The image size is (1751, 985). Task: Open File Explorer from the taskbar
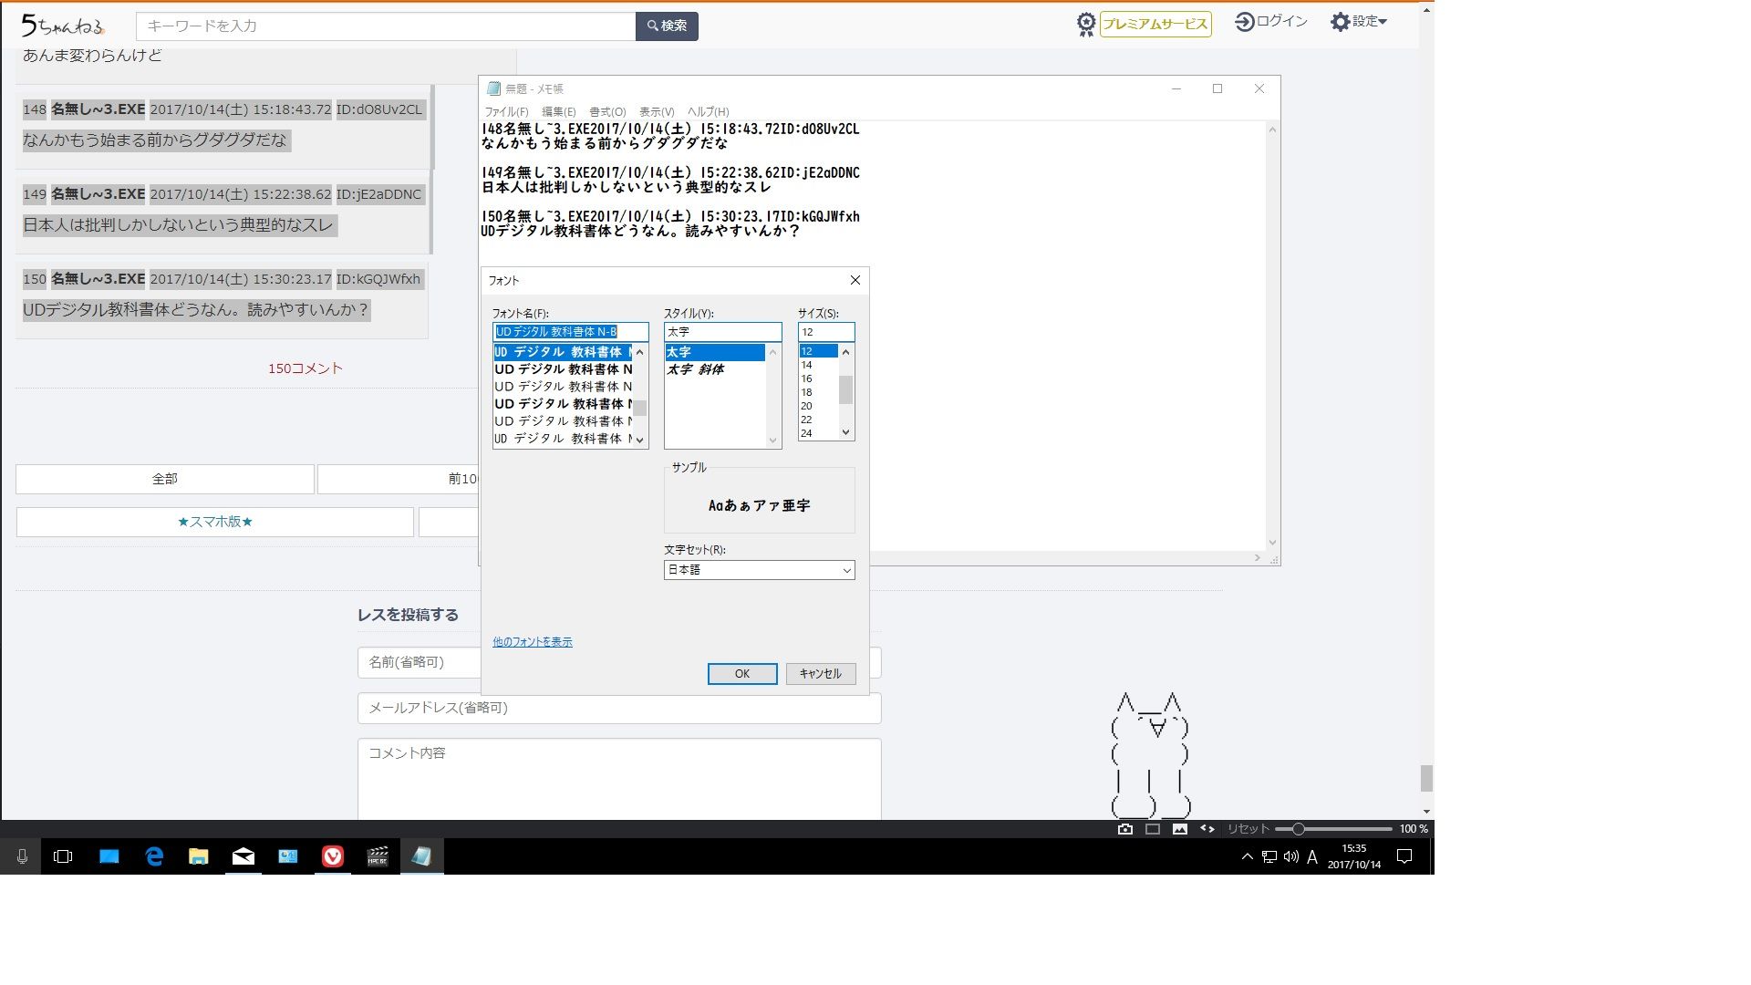tap(198, 856)
